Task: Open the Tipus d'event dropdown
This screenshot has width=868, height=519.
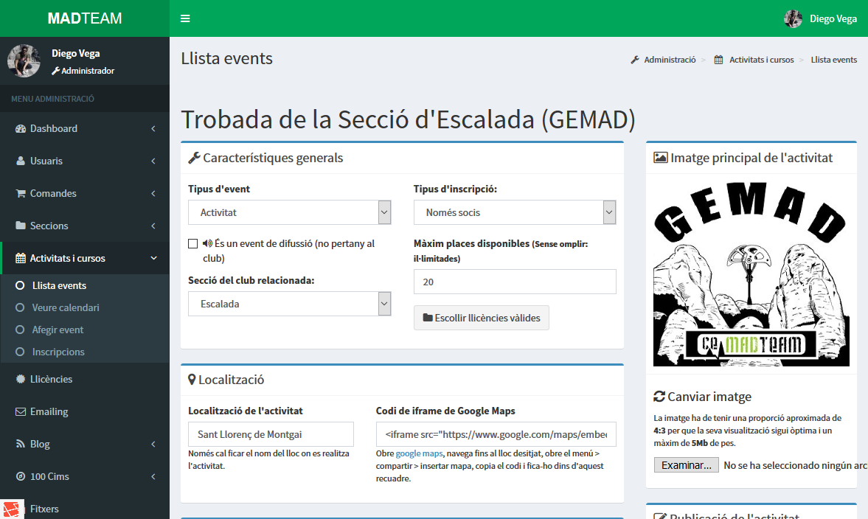Action: tap(290, 212)
